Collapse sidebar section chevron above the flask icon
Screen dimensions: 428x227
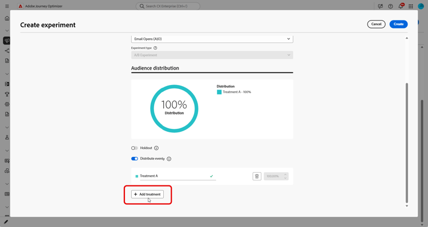(x=7, y=127)
